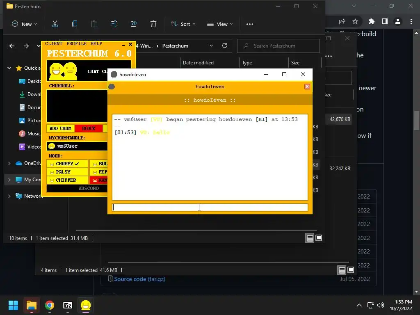Select the PEP mood button
The height and width of the screenshot is (315, 420).
coord(98,172)
